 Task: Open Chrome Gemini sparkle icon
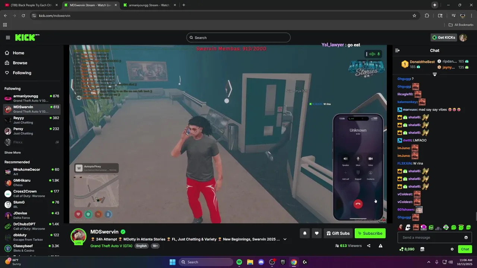pyautogui.click(x=435, y=5)
